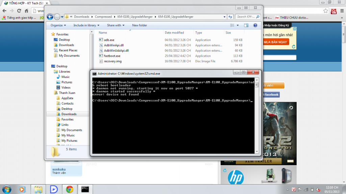Click the Explorer back navigation arrow
346x194 pixels.
50,17
